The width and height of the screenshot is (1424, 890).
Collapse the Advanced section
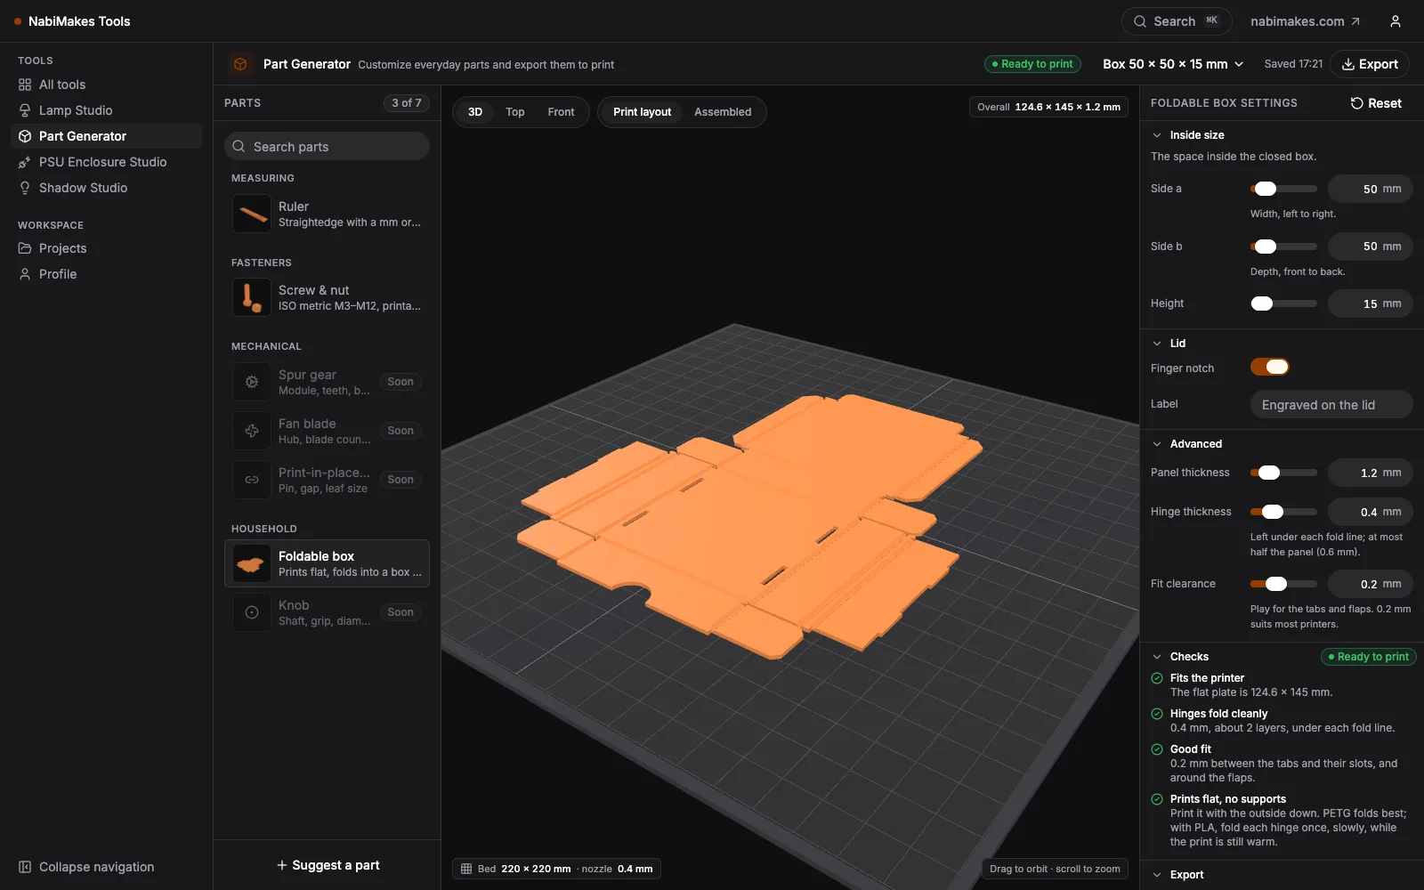click(x=1157, y=444)
